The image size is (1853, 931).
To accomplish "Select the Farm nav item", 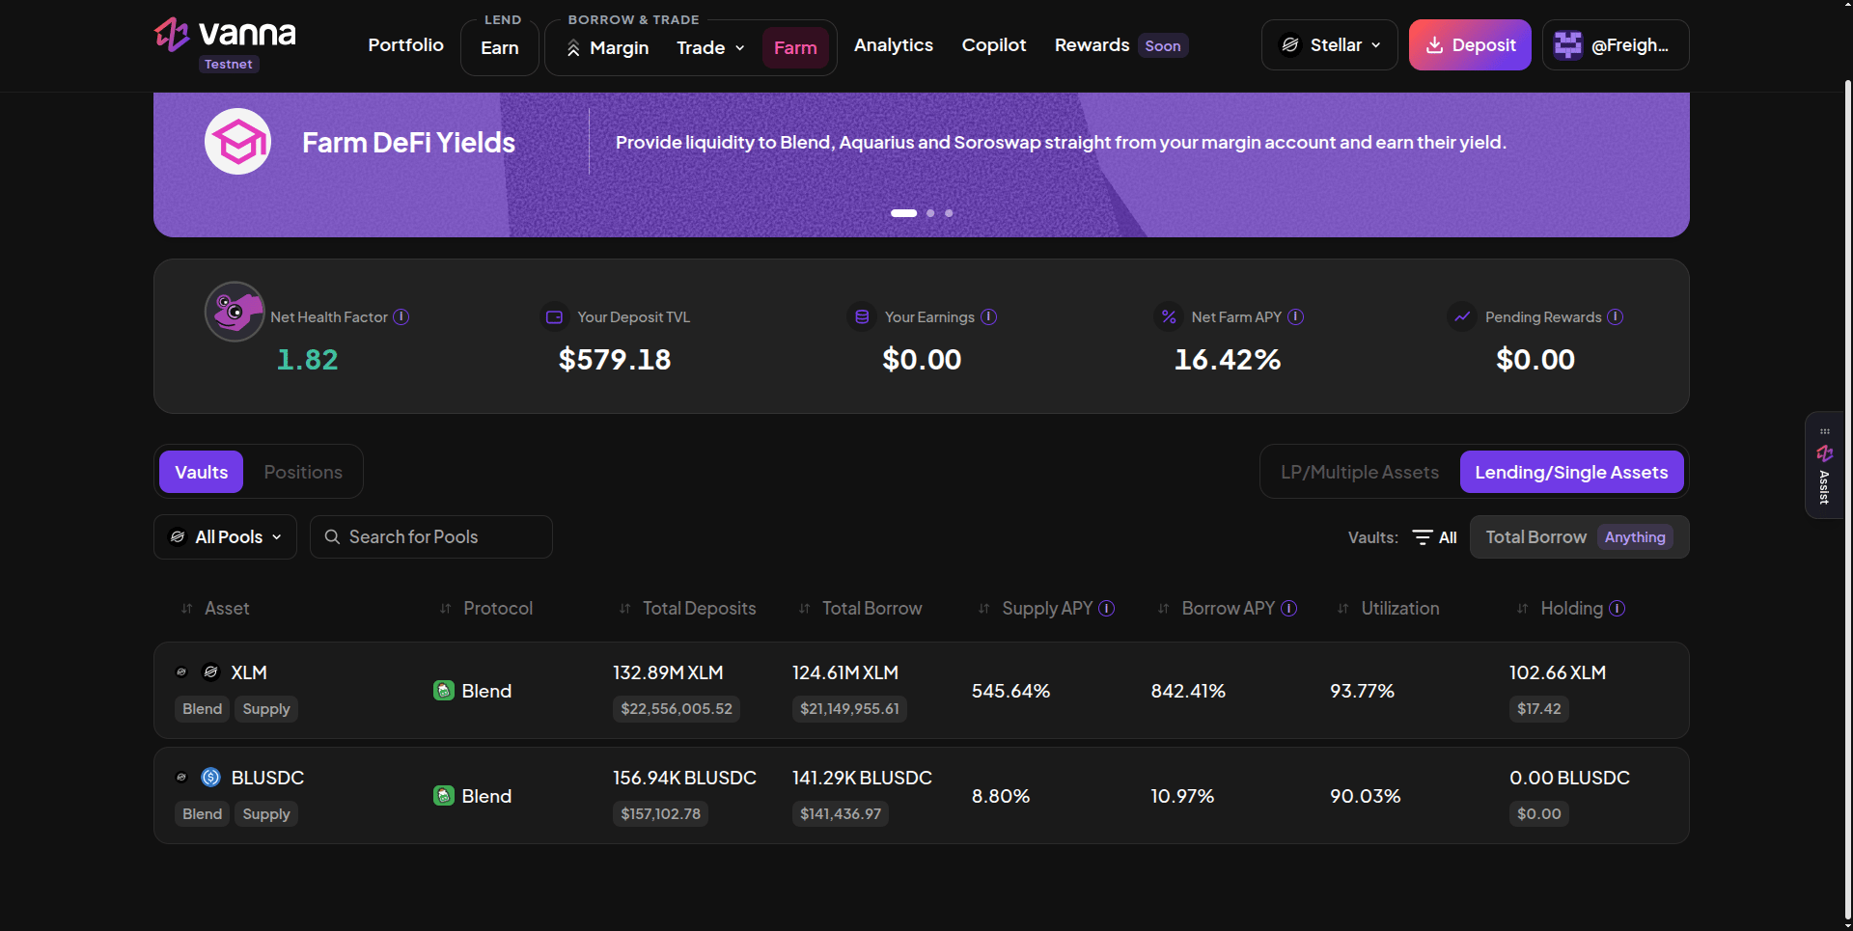I will tap(795, 48).
